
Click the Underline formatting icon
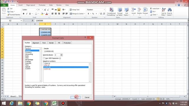(x=30, y=14)
